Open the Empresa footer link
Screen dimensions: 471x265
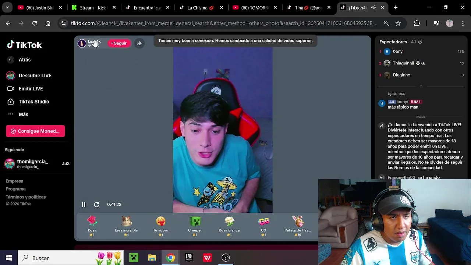14,181
